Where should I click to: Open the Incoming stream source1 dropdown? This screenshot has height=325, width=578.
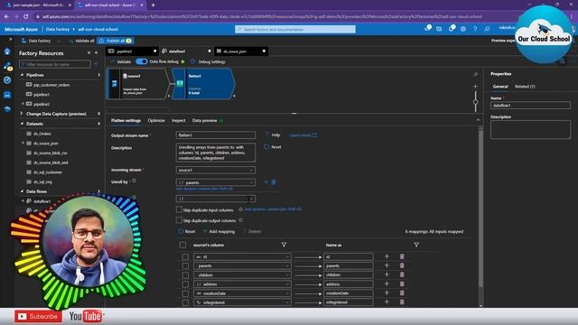point(216,171)
